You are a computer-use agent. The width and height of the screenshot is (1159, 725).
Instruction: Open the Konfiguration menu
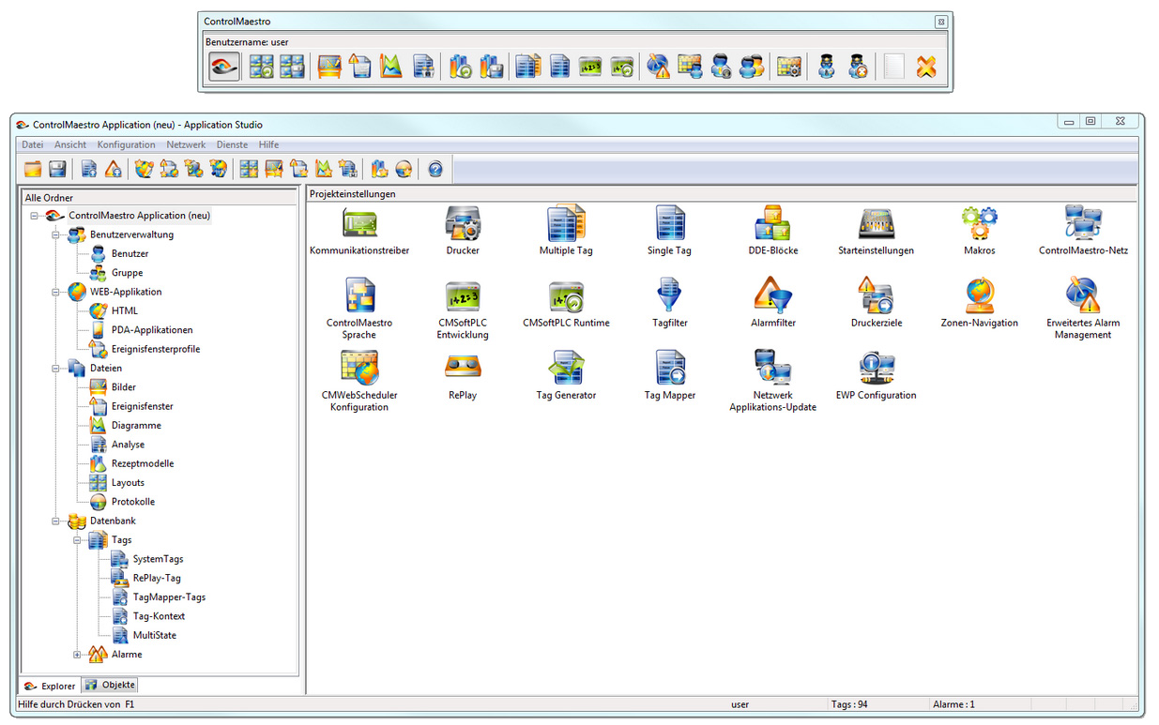127,144
